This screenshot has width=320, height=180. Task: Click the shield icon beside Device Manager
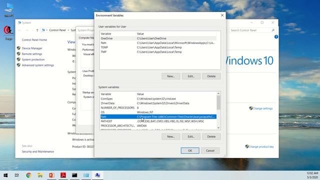coord(18,48)
